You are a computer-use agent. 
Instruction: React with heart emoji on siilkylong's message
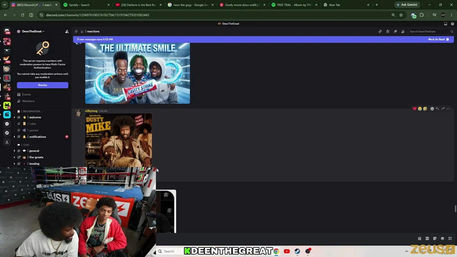tap(415, 109)
